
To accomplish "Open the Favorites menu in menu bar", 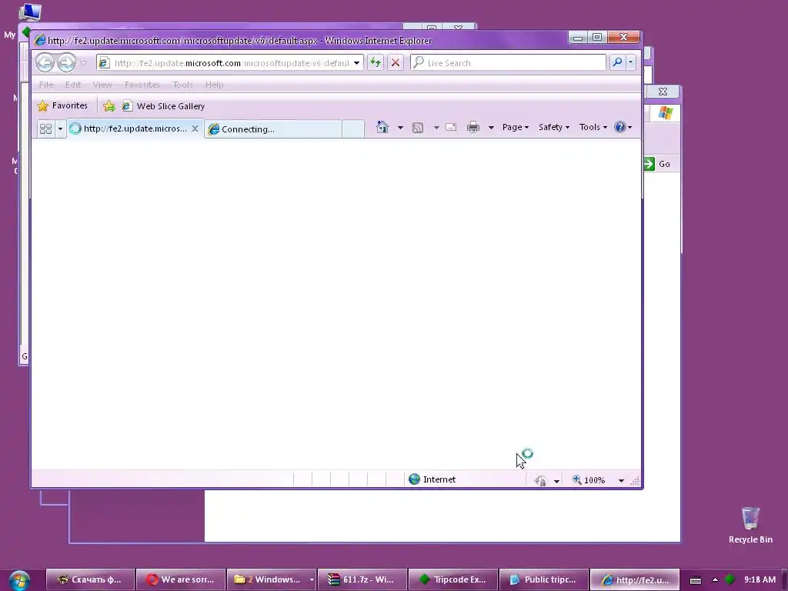I will 142,85.
